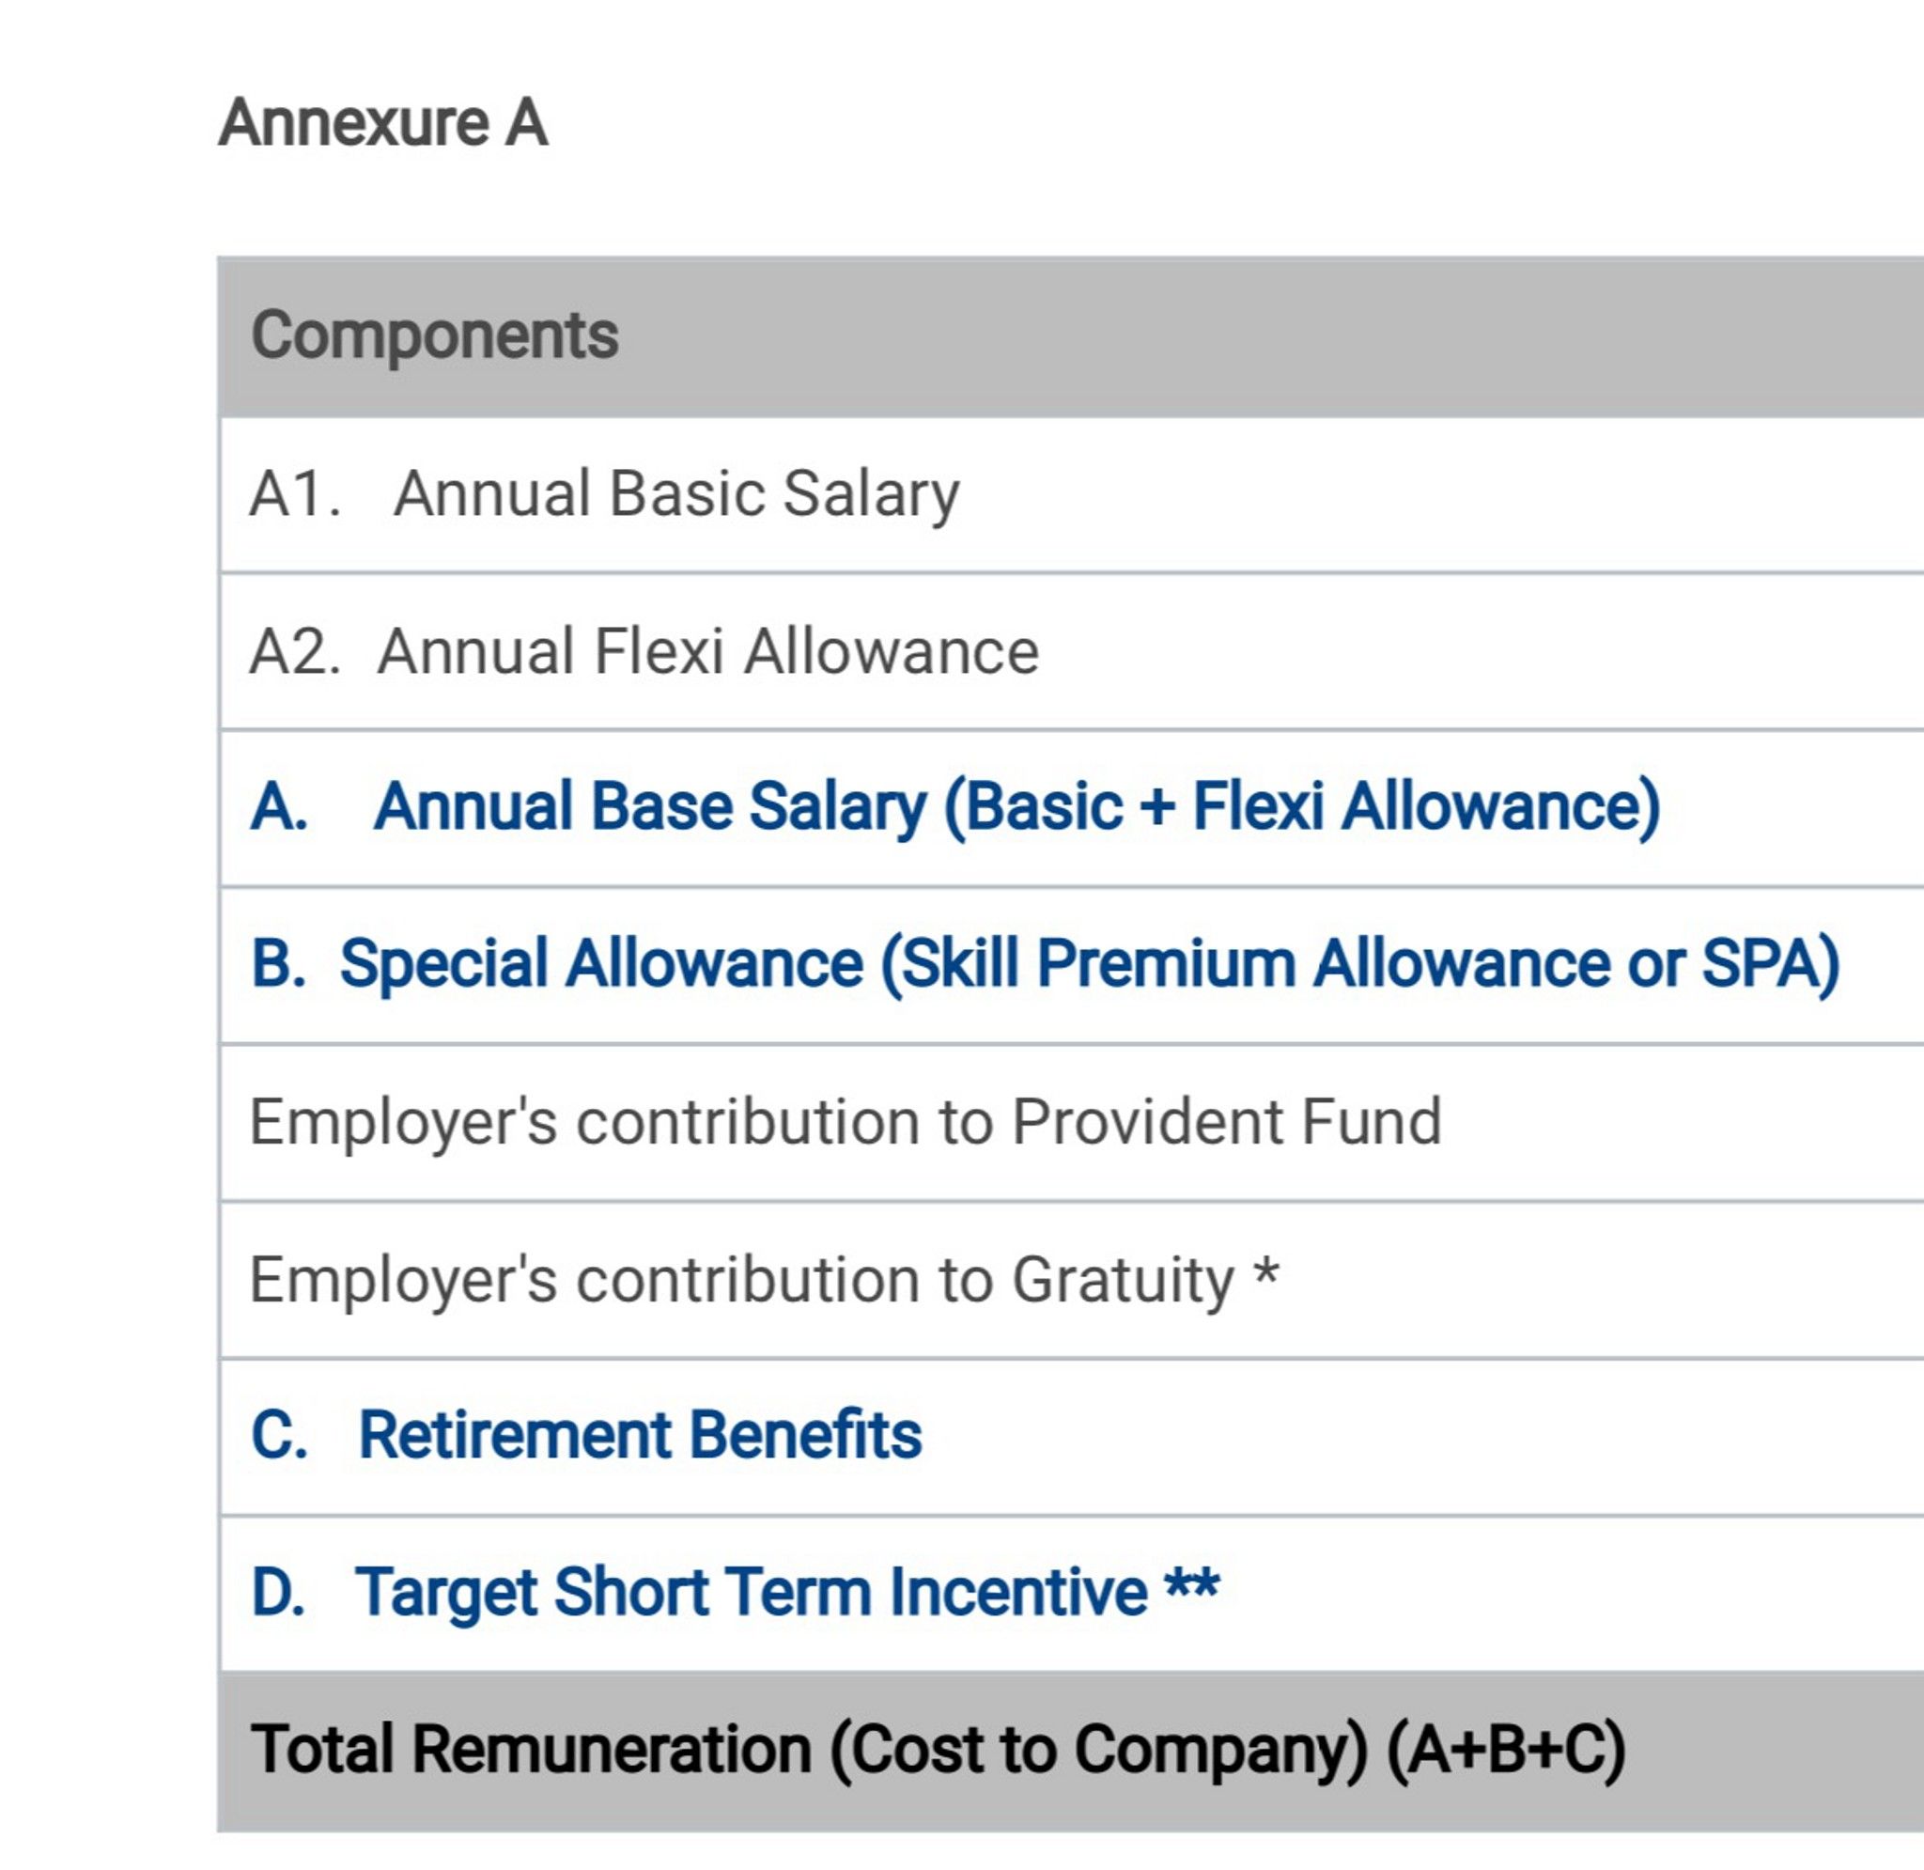This screenshot has height=1870, width=1924.
Task: Open the Annual Base Salary blue link
Action: [x=1017, y=807]
